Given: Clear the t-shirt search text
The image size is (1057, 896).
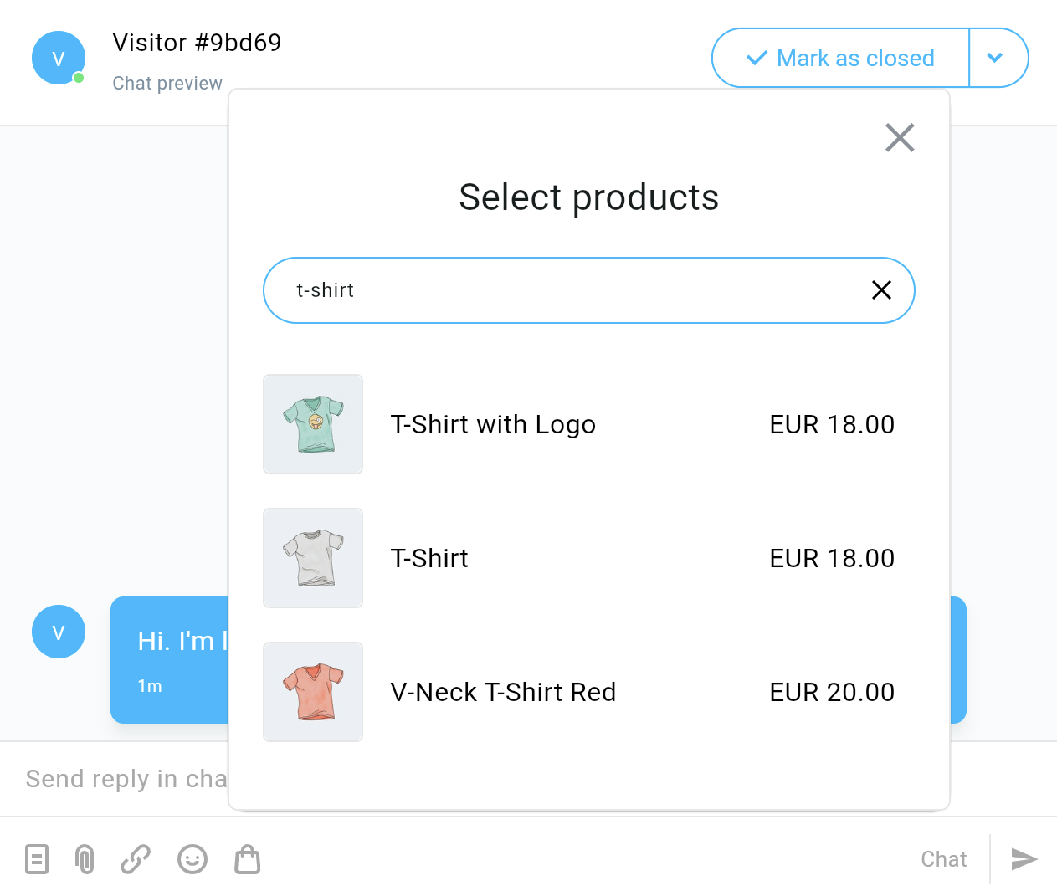Looking at the screenshot, I should pos(881,290).
